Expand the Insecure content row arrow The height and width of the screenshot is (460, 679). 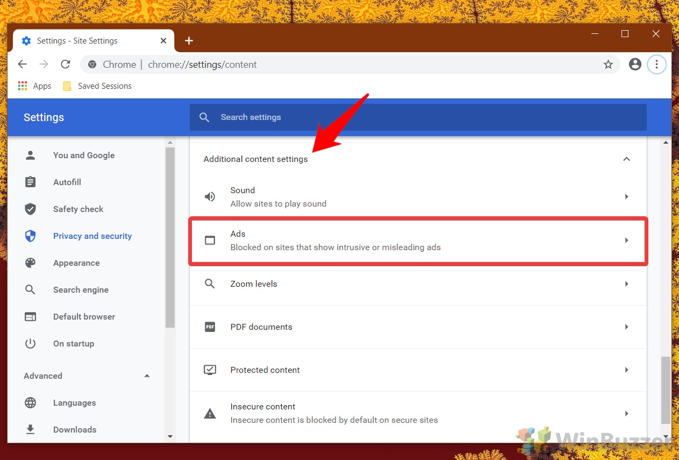tap(626, 413)
